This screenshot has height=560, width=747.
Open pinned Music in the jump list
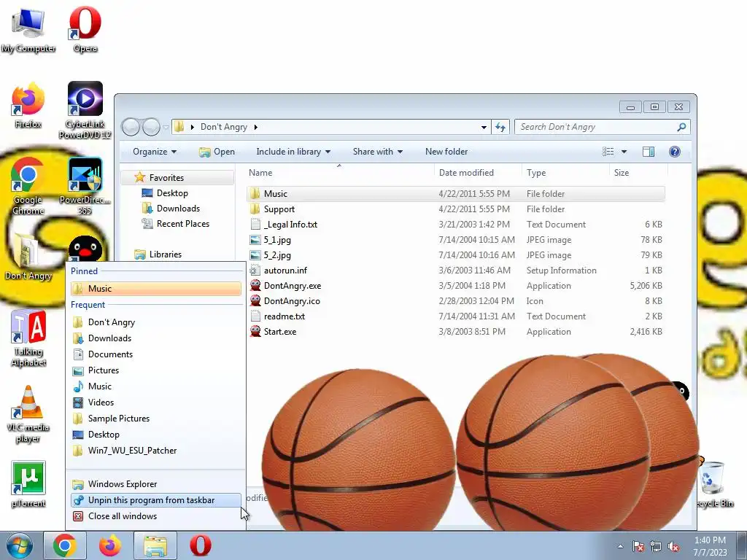coord(156,289)
